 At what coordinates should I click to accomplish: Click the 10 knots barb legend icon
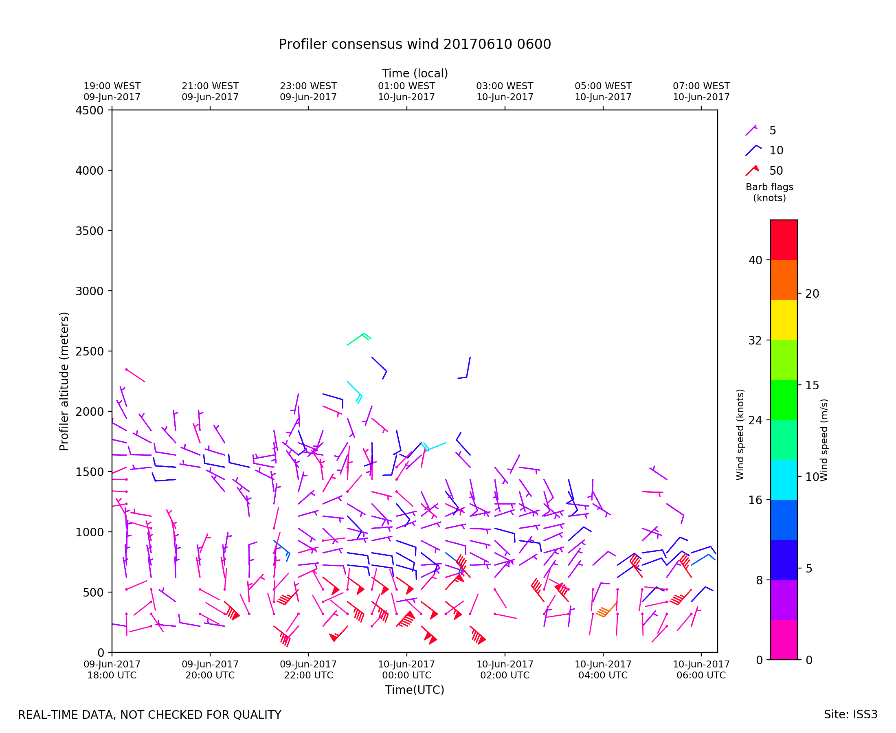(753, 150)
